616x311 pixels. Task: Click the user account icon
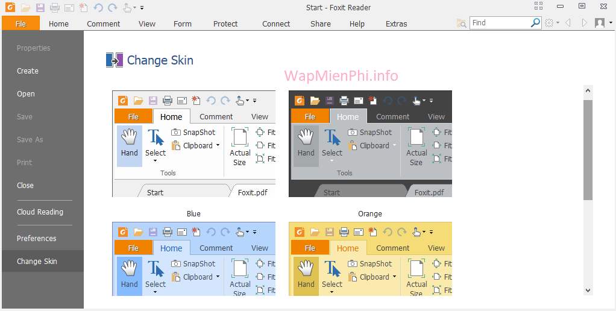(600, 23)
